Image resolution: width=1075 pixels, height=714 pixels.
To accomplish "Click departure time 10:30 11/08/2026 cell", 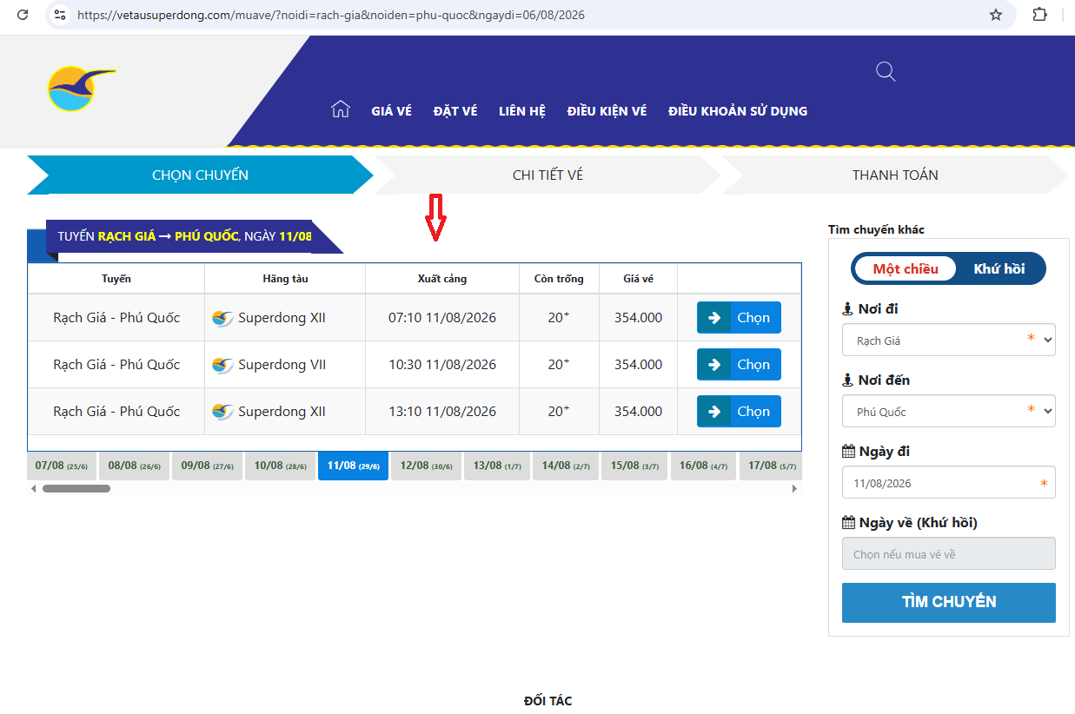I will pyautogui.click(x=442, y=365).
